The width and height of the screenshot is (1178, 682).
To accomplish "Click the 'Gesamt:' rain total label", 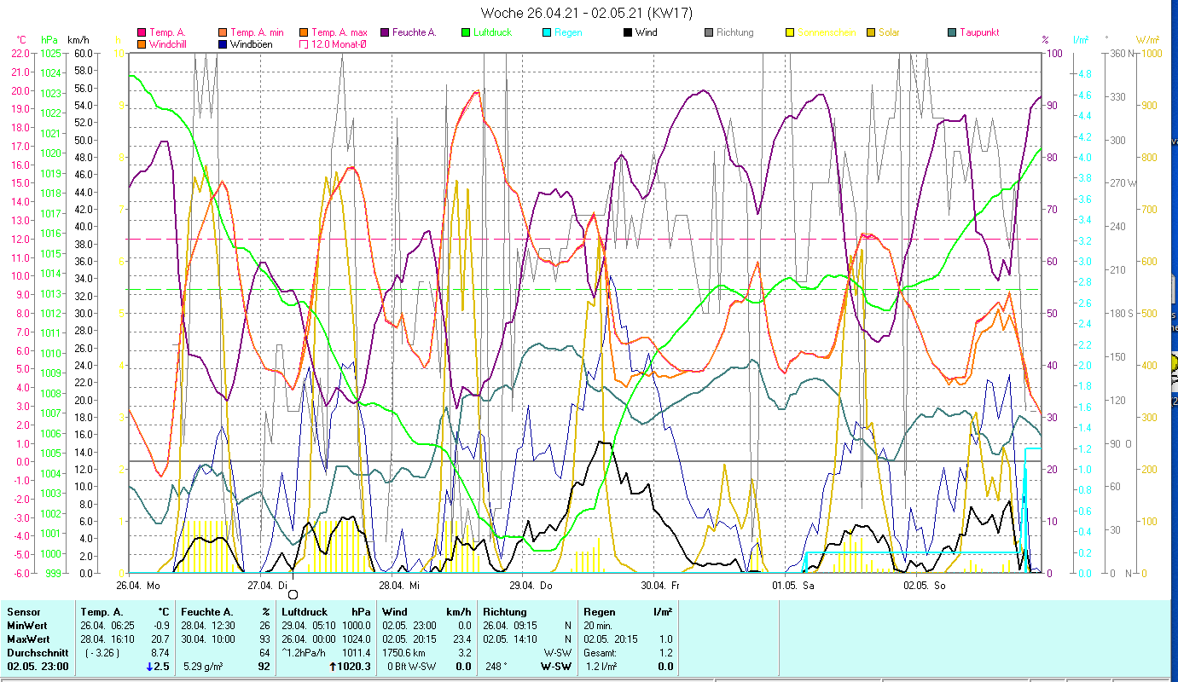I will [x=601, y=653].
